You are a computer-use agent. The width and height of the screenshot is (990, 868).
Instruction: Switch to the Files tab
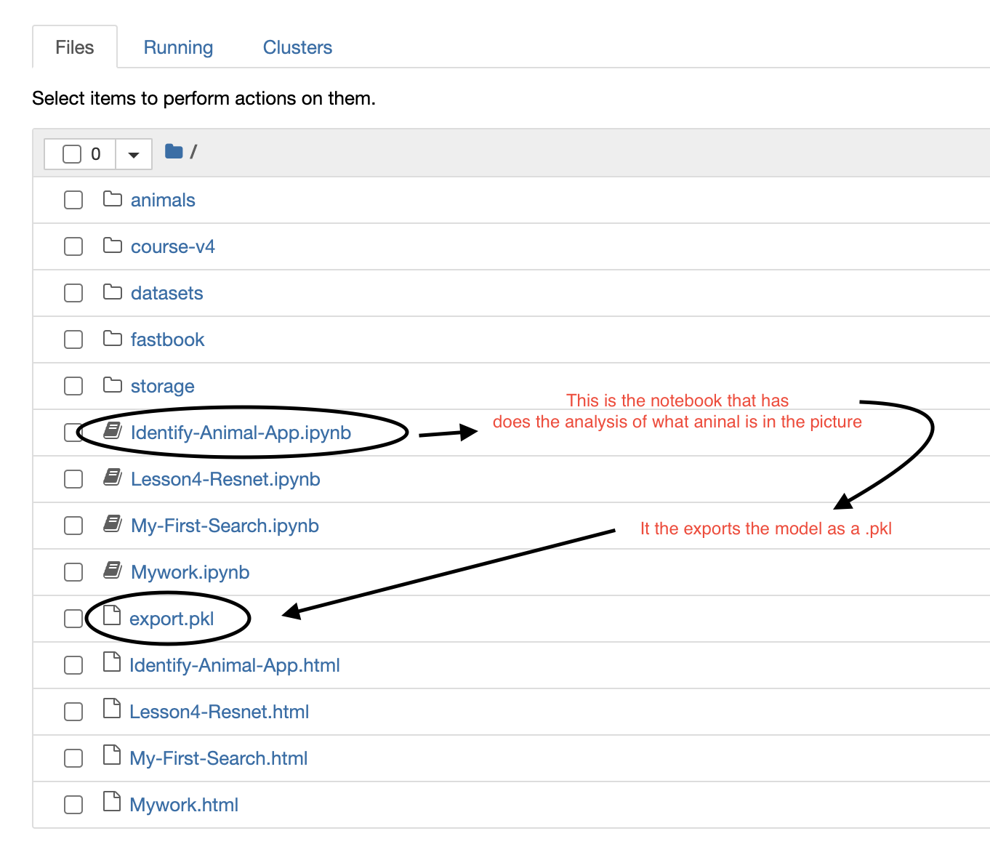75,47
